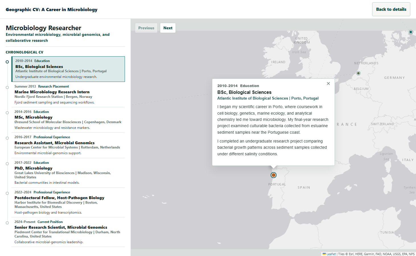The height and width of the screenshot is (256, 416).
Task: Click 'Harbor Institute for Biomedical Discovery' text
Action: pos(48,203)
